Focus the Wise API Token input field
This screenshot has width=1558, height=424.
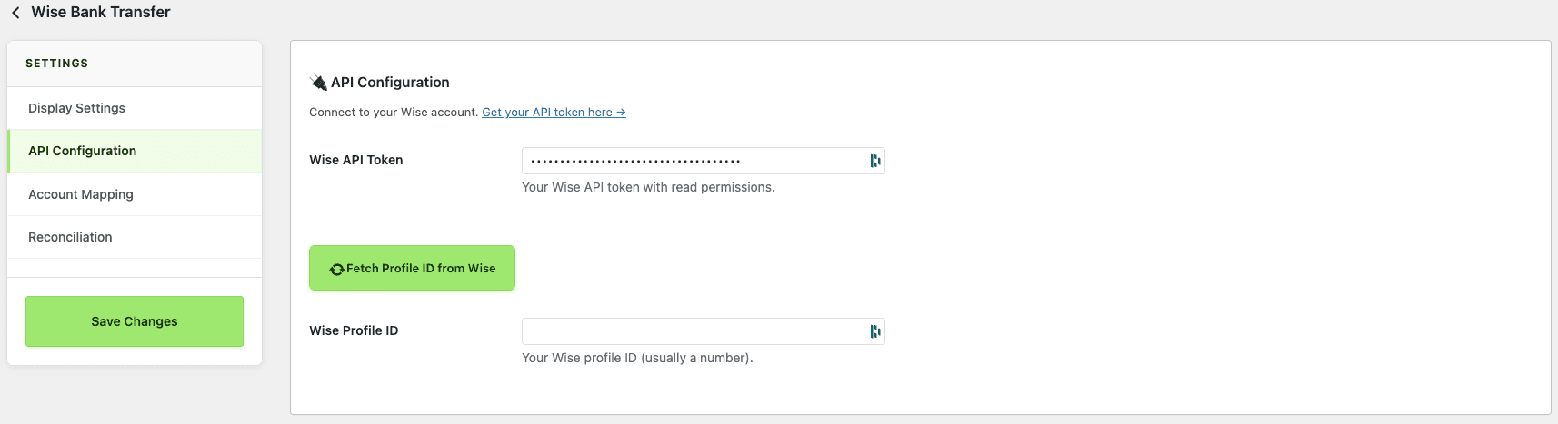coord(691,161)
